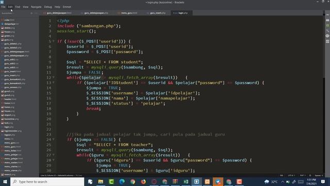
Task: Open the Extension Manager icon
Action: (327, 20)
